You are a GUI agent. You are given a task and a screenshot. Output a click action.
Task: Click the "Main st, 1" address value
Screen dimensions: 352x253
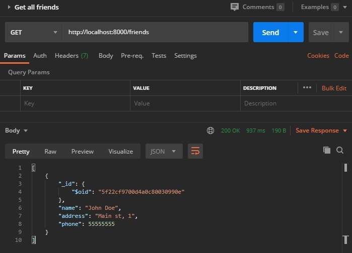point(115,216)
